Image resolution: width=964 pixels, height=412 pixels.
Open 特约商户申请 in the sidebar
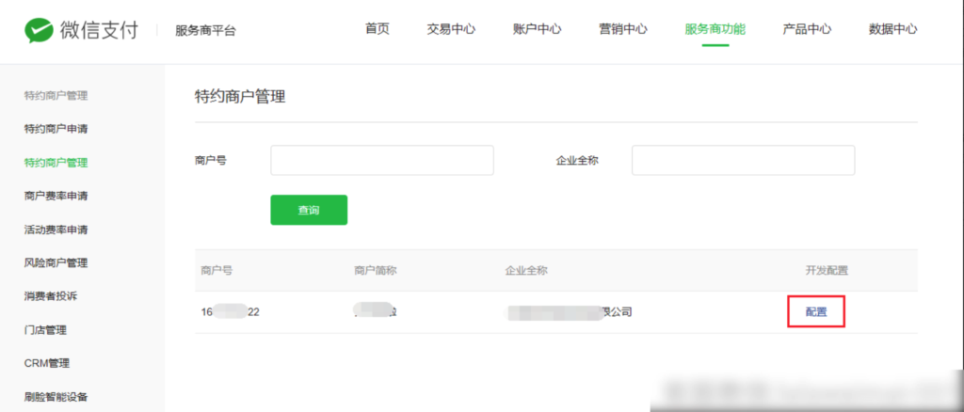click(x=56, y=129)
